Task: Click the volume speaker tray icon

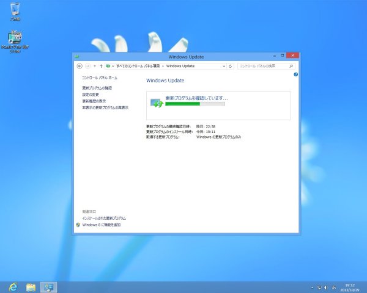Action: coord(326,288)
